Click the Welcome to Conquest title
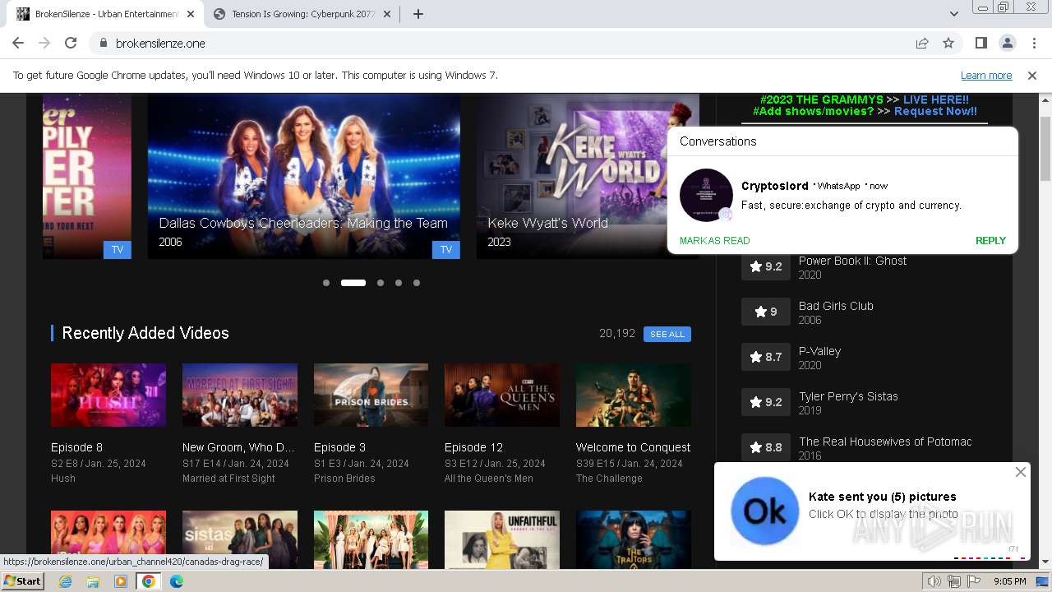Viewport: 1052px width, 592px height. pos(633,447)
